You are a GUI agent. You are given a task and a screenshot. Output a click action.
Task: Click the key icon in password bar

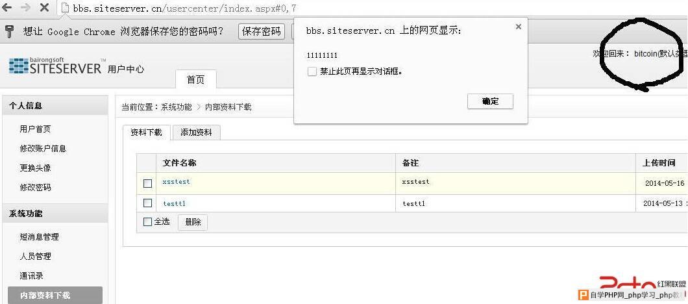9,31
